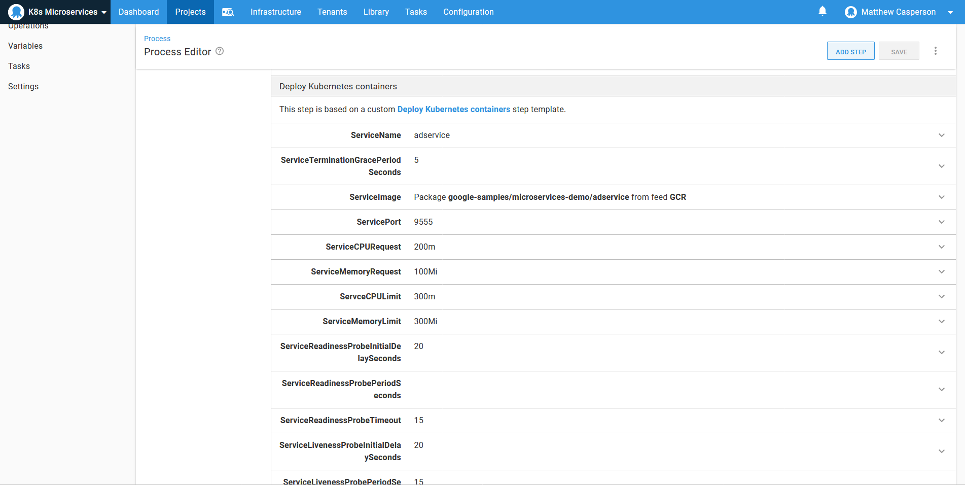Image resolution: width=965 pixels, height=485 pixels.
Task: Click the Matthew Casperson avatar icon
Action: point(850,12)
